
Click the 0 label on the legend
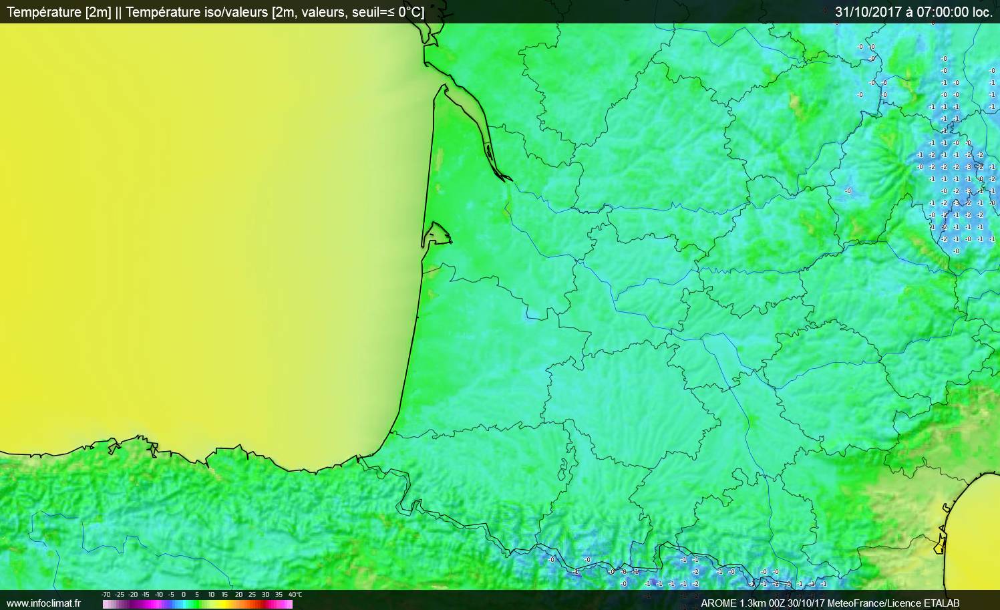coord(184,595)
